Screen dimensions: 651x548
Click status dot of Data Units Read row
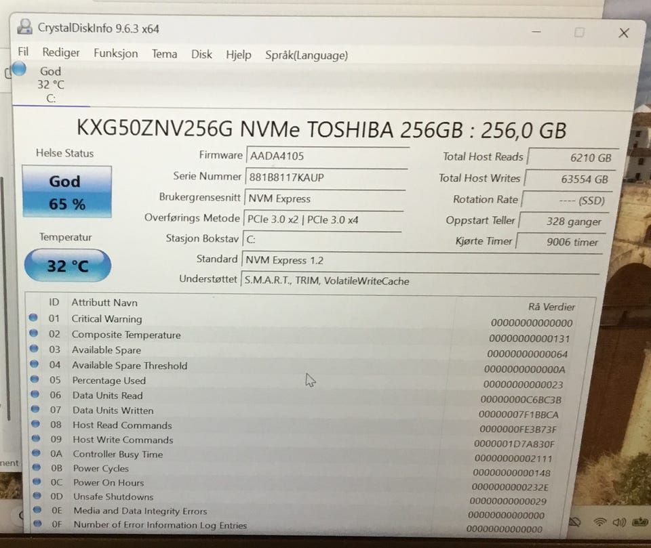click(x=35, y=394)
